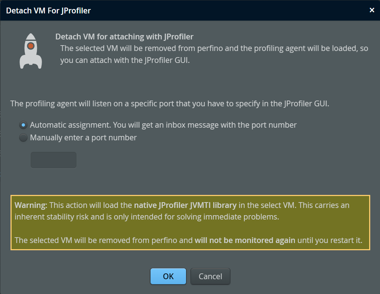
Task: Click the "until you restart it" text
Action: click(x=330, y=240)
